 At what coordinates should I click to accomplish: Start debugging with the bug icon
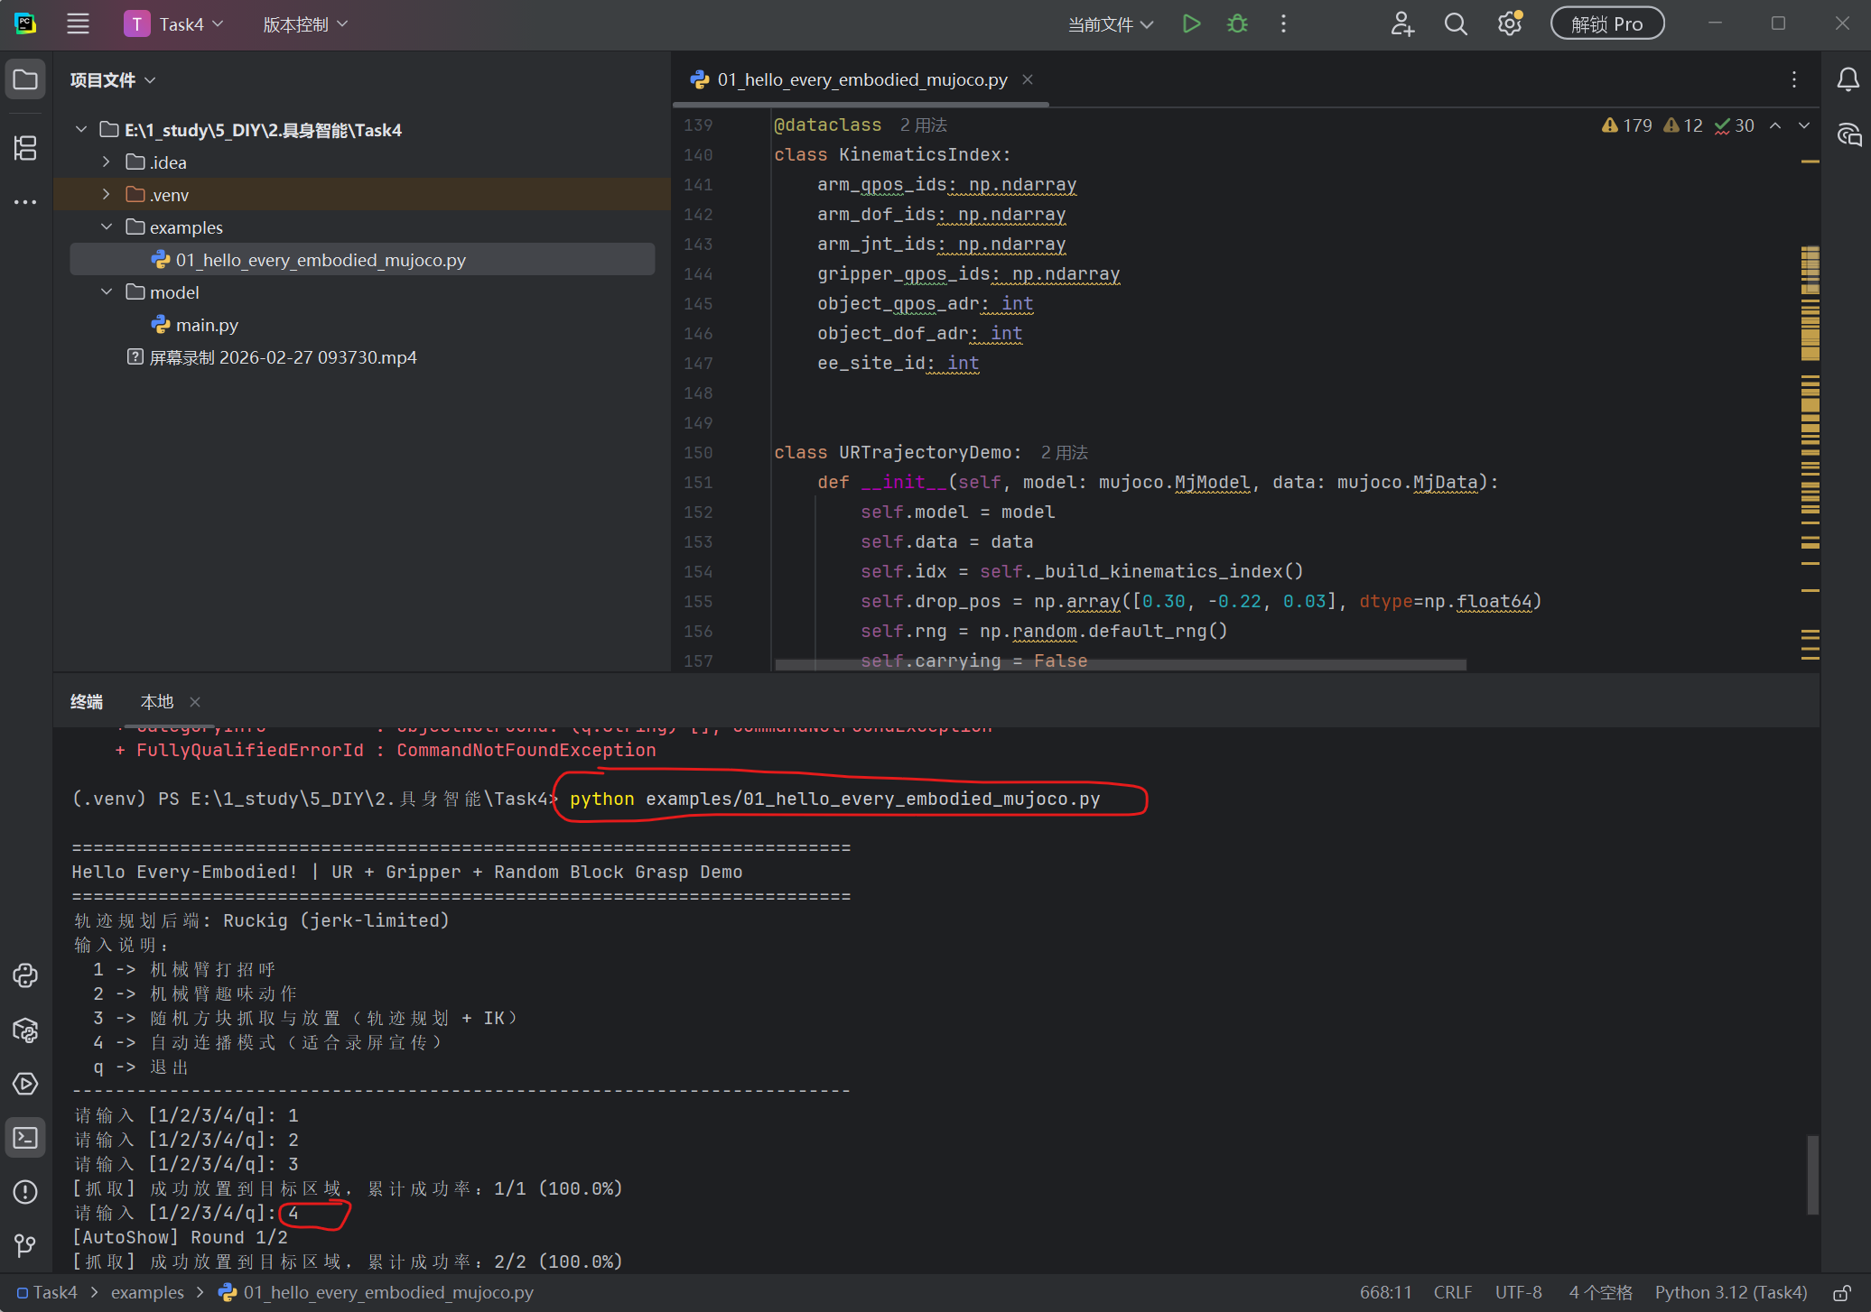(x=1237, y=24)
